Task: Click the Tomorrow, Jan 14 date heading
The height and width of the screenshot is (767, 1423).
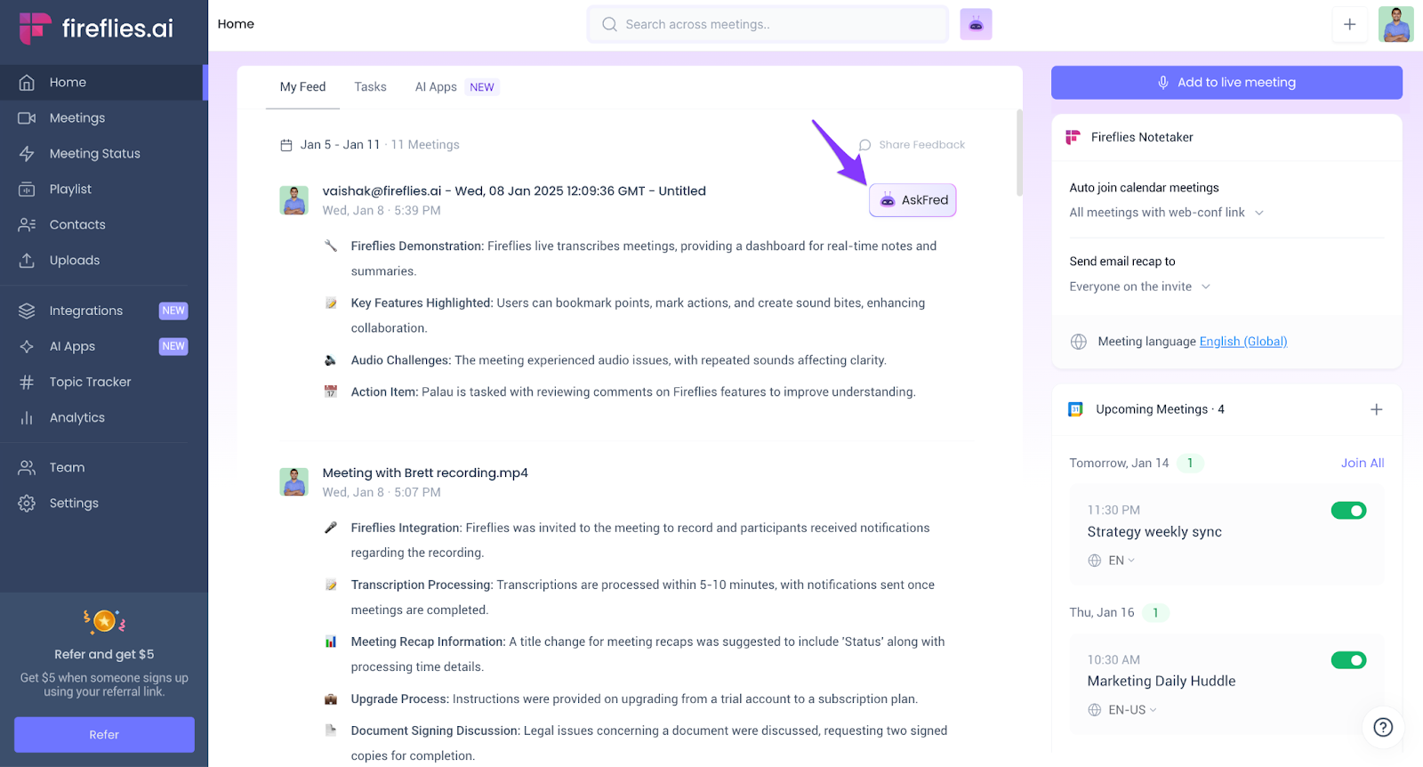Action: click(x=1119, y=464)
